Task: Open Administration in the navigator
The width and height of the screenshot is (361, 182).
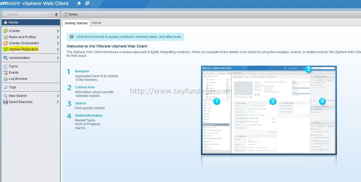Action: click(x=31, y=58)
